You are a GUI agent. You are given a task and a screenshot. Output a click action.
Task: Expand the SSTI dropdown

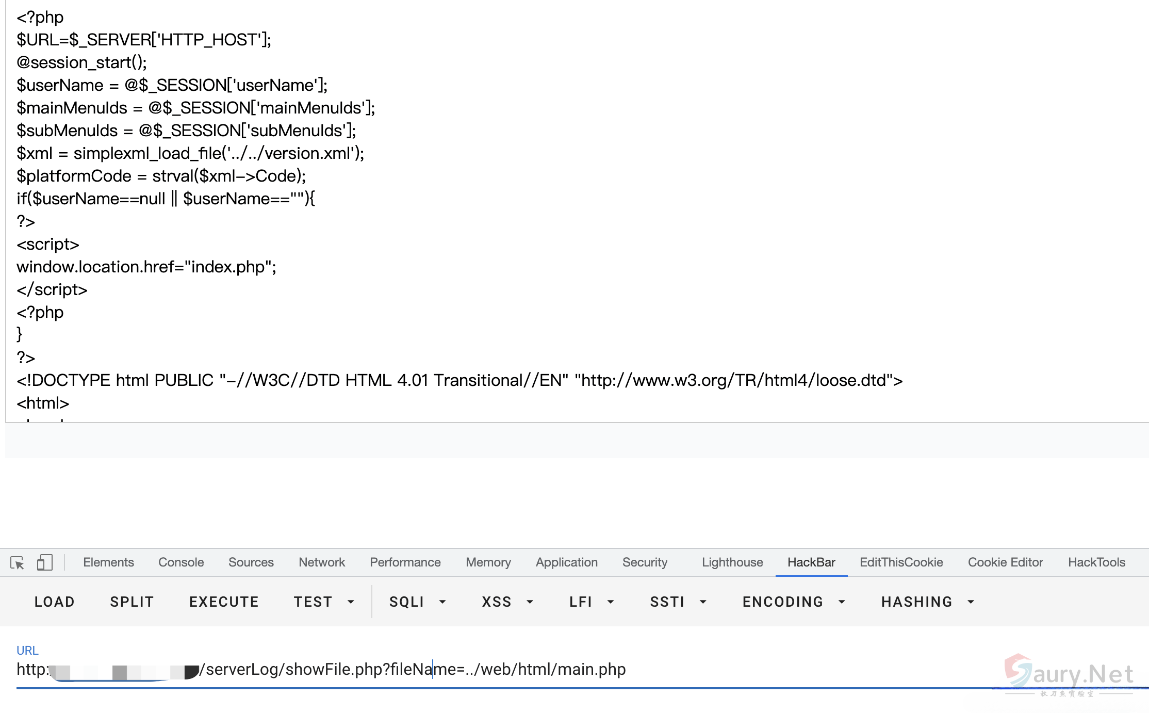tap(678, 602)
